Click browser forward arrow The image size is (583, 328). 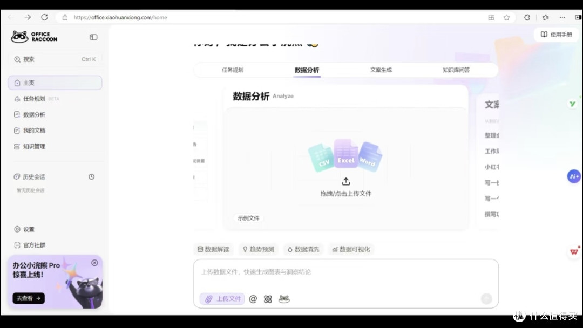point(28,17)
